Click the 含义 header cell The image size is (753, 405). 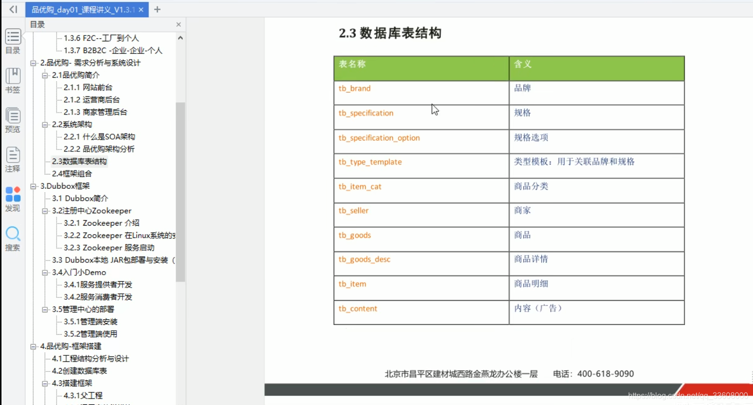click(x=597, y=68)
